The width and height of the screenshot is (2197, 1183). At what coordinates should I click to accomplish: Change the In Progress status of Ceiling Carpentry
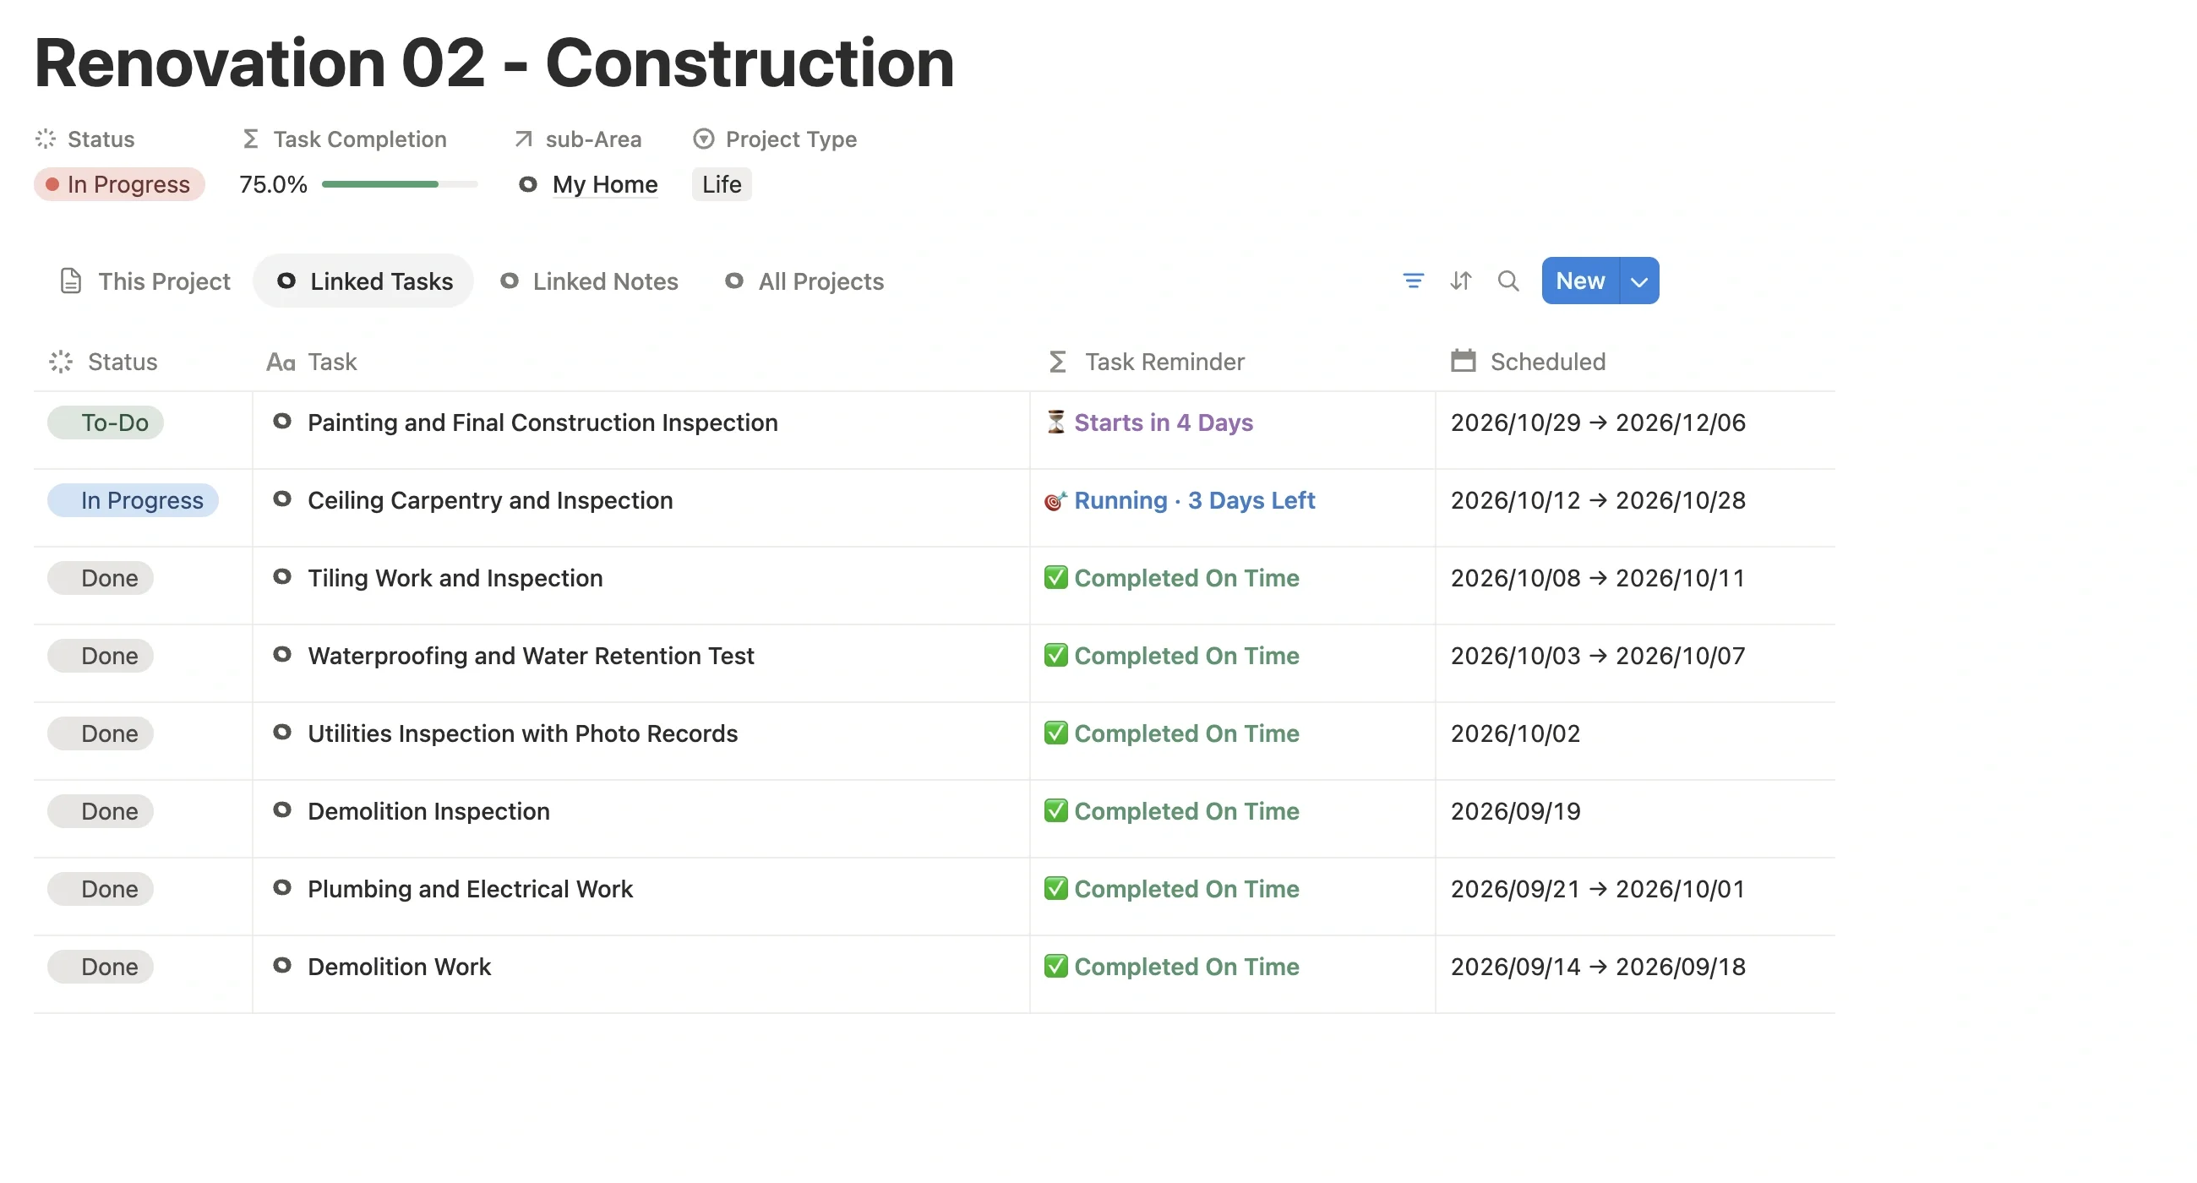click(133, 499)
